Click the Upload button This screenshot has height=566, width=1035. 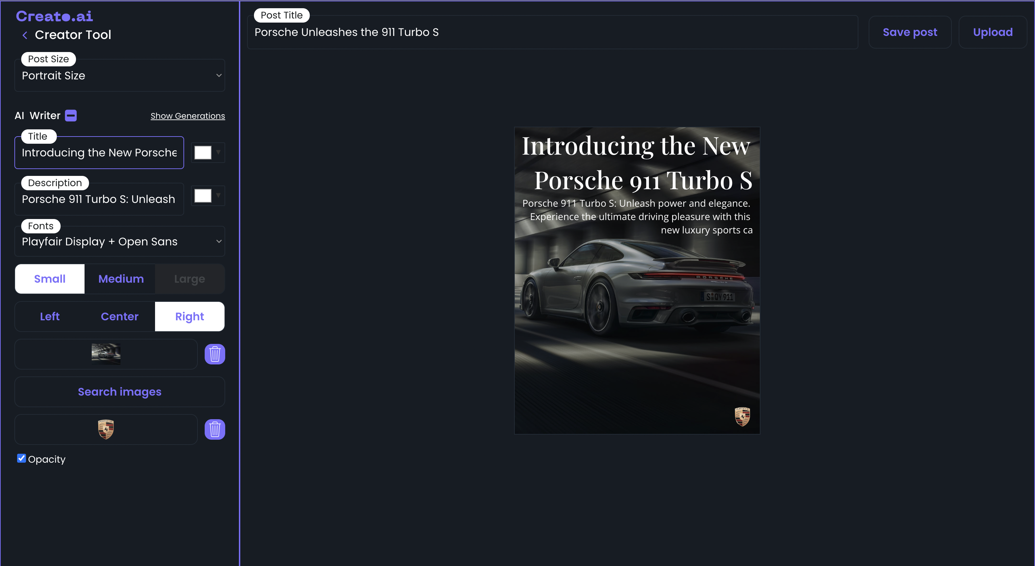pyautogui.click(x=993, y=32)
